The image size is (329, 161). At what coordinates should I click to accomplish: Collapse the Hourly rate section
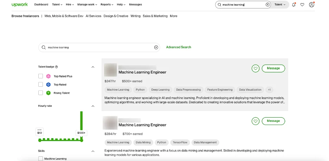pyautogui.click(x=93, y=106)
